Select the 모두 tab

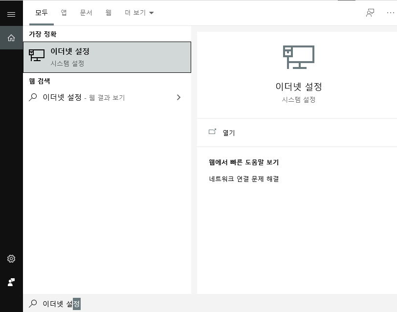(x=41, y=13)
